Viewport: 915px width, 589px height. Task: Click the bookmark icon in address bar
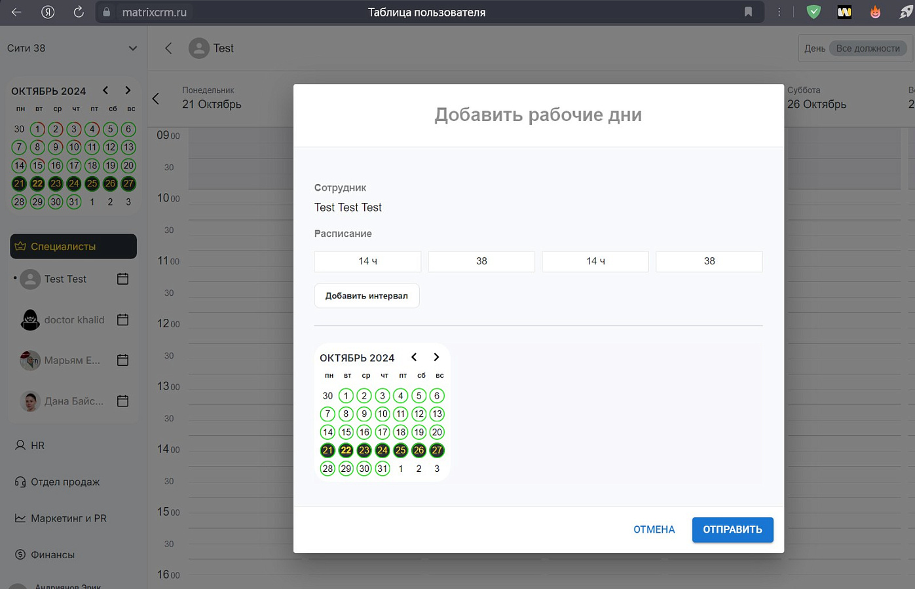click(748, 12)
